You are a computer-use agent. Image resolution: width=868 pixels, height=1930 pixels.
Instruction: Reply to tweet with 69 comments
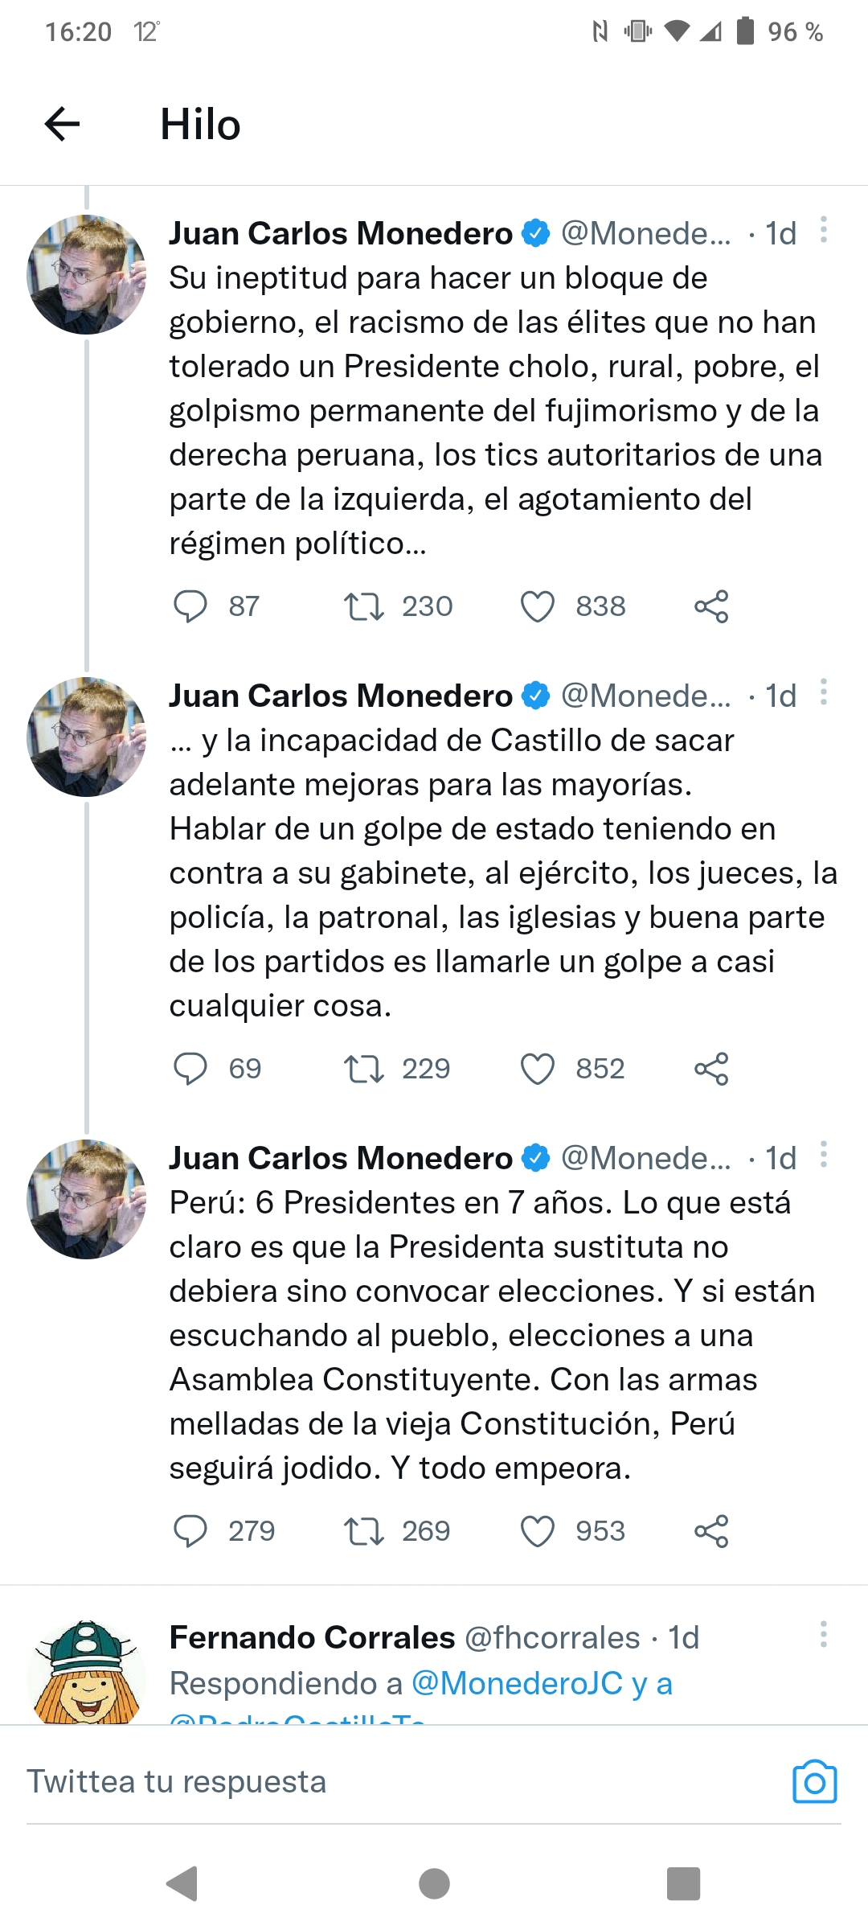coord(190,1069)
